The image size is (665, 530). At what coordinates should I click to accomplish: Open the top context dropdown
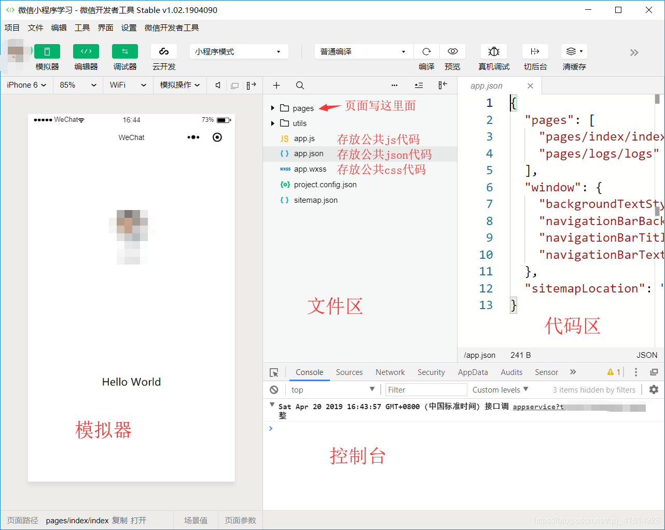pyautogui.click(x=332, y=389)
